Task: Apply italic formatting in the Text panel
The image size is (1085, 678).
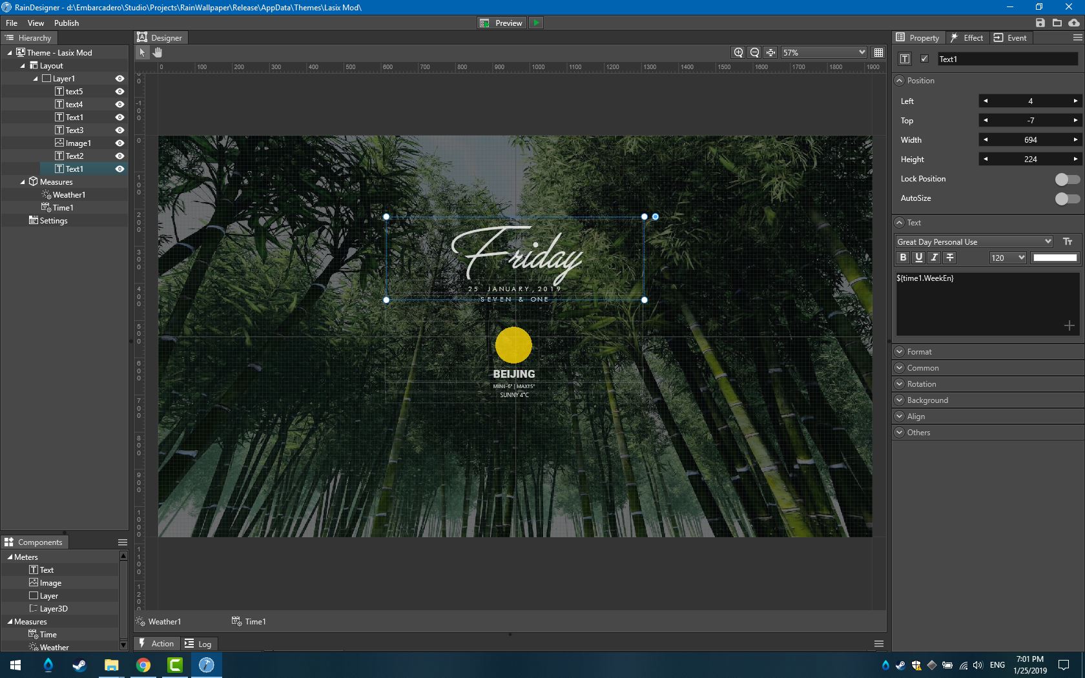Action: [x=934, y=257]
